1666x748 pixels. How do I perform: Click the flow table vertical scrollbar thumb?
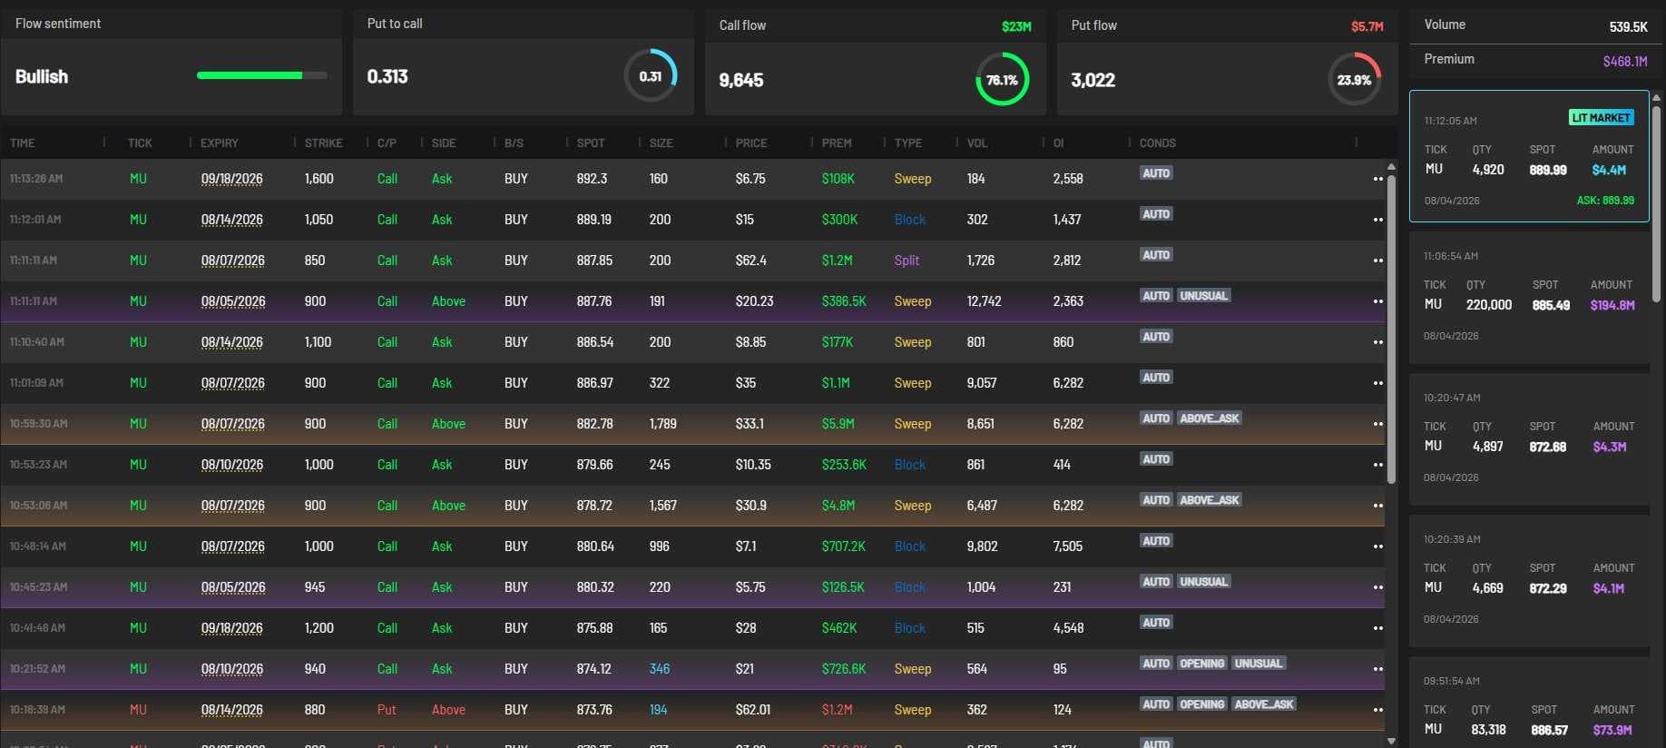1391,329
